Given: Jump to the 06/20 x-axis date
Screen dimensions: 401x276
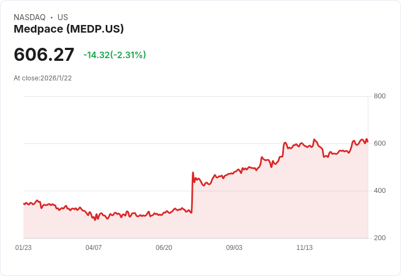Looking at the screenshot, I should [x=164, y=248].
